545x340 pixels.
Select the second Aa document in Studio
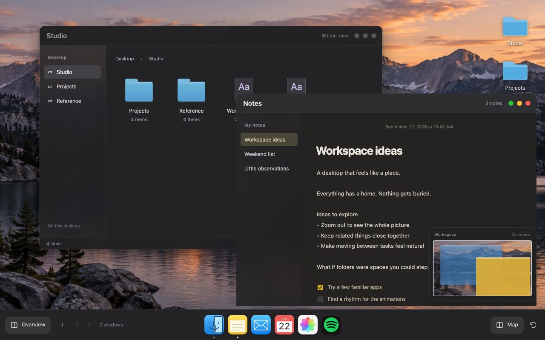(x=296, y=86)
